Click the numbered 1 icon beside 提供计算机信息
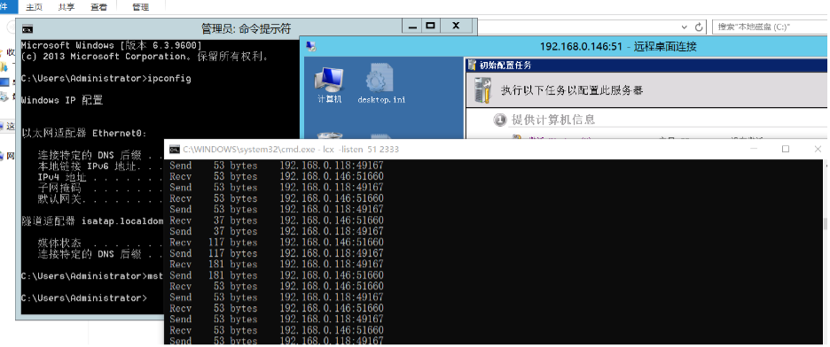 499,120
